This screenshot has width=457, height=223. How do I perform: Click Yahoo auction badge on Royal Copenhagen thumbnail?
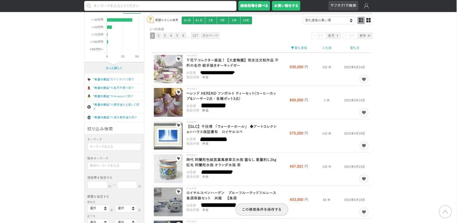(178, 191)
